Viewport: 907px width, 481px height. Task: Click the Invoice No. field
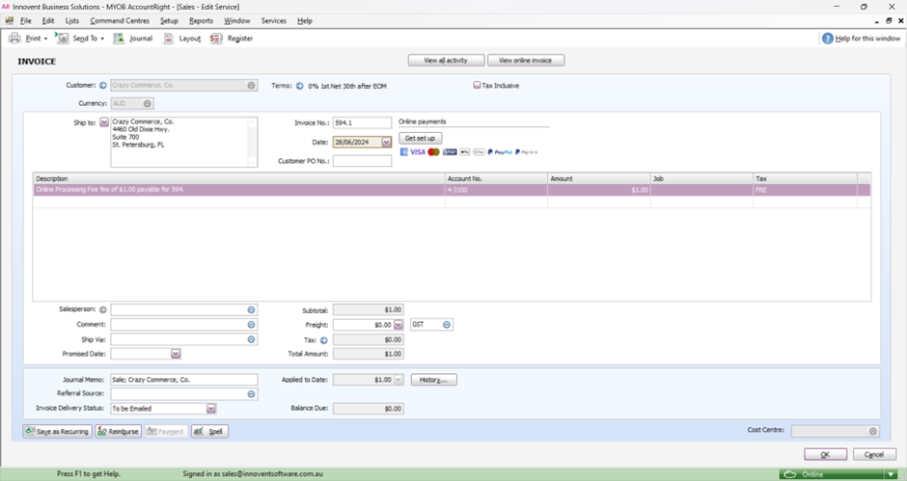tap(362, 123)
